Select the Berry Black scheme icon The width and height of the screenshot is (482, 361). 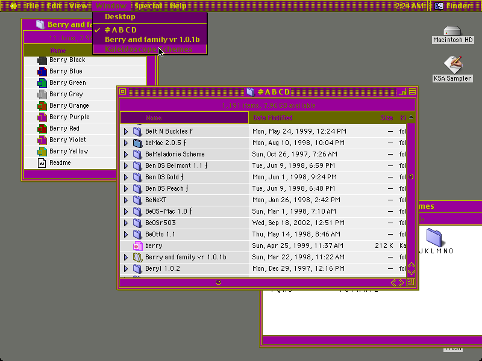pos(42,60)
